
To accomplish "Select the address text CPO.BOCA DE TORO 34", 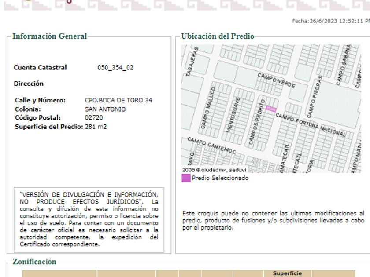I will [118, 100].
